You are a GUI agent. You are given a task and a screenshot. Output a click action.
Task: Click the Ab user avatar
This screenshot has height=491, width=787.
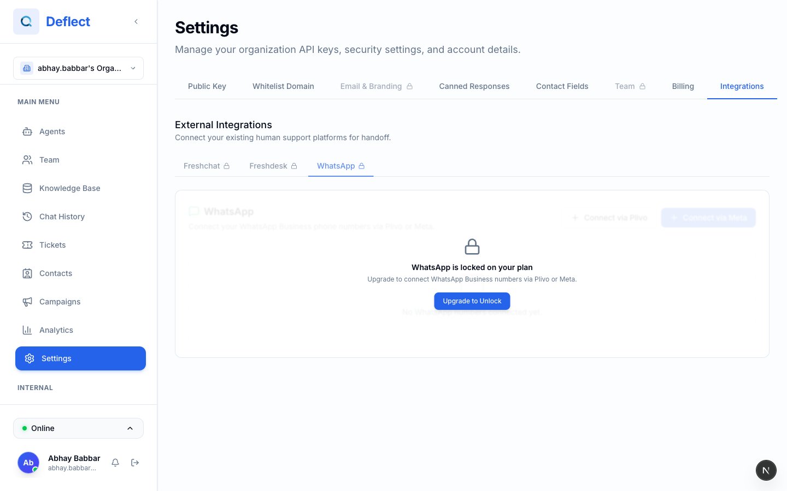pos(28,463)
